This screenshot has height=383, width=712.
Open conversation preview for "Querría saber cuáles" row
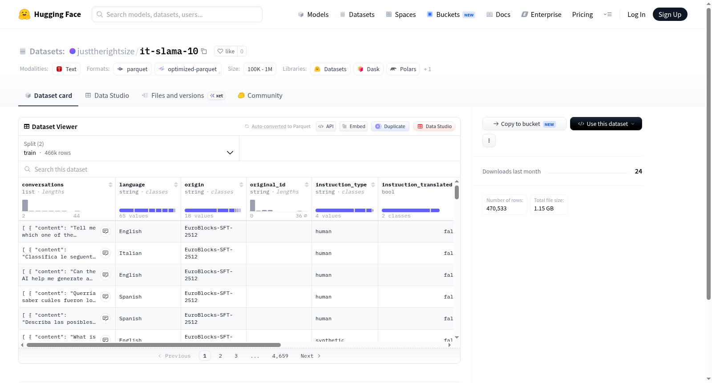click(x=105, y=297)
